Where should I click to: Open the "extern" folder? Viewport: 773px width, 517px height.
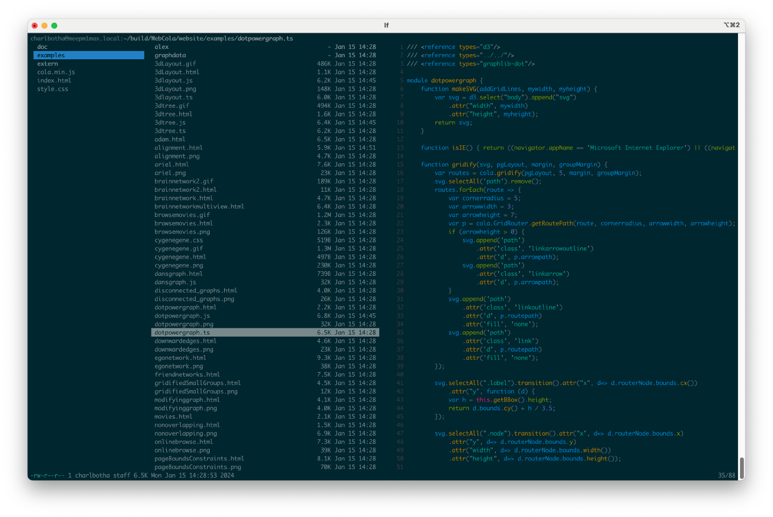click(x=47, y=63)
